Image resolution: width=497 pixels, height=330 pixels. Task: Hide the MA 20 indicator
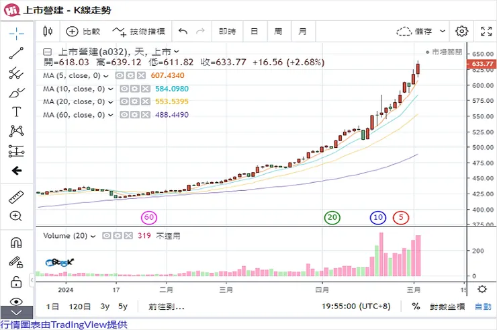[x=124, y=101]
